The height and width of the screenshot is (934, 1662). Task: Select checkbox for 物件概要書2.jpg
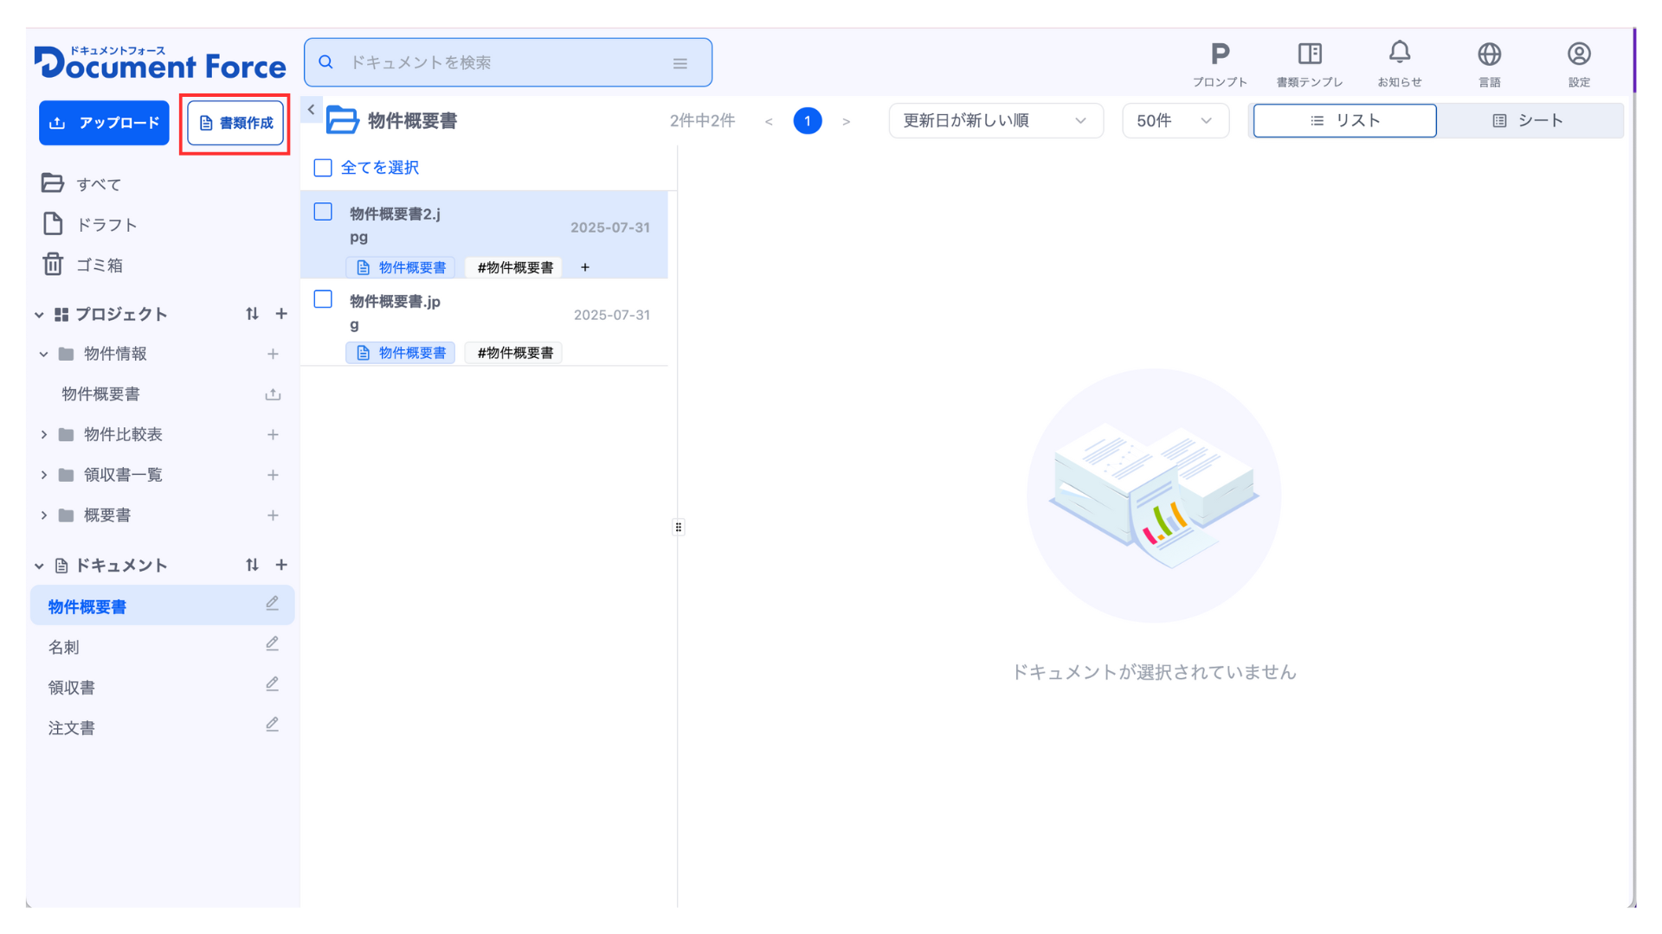coord(323,212)
